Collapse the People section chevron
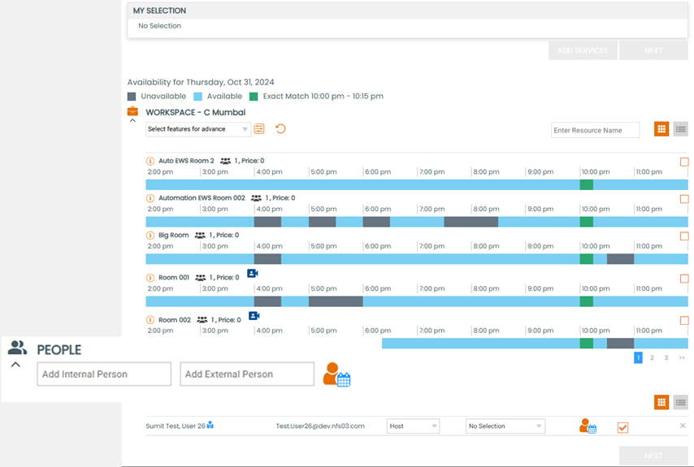 click(x=15, y=365)
